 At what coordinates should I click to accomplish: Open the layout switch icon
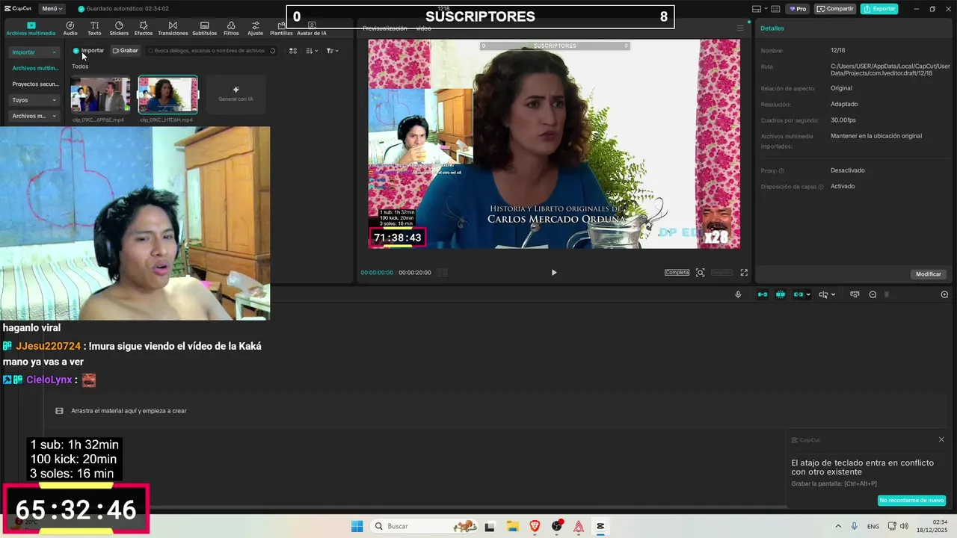point(757,9)
